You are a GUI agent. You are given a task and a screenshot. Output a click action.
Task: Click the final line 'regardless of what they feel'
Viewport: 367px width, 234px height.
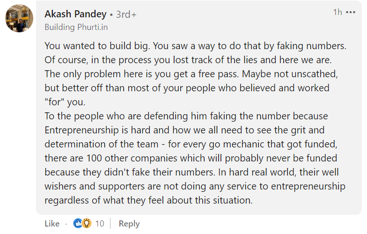coord(149,200)
